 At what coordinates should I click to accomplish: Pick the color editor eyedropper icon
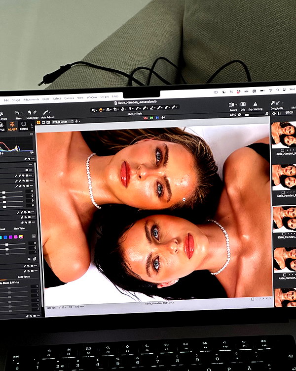coord(34,259)
